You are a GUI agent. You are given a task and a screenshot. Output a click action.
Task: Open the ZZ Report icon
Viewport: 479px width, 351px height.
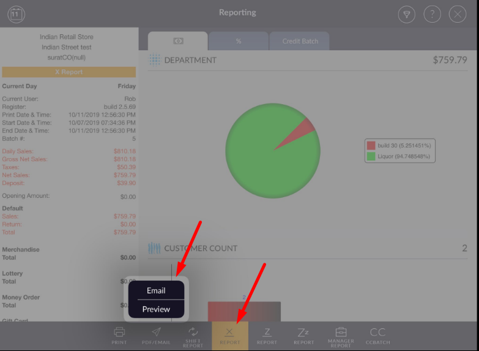point(303,335)
